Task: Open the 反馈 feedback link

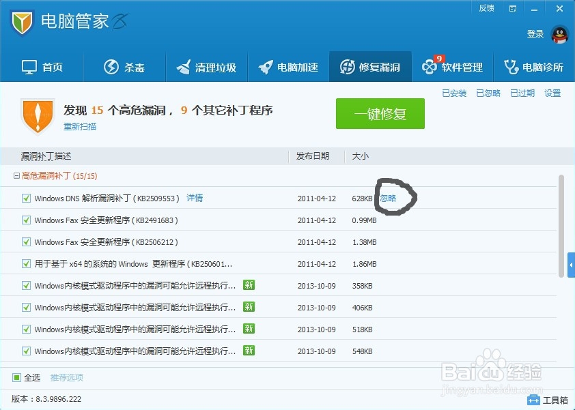Action: point(487,8)
